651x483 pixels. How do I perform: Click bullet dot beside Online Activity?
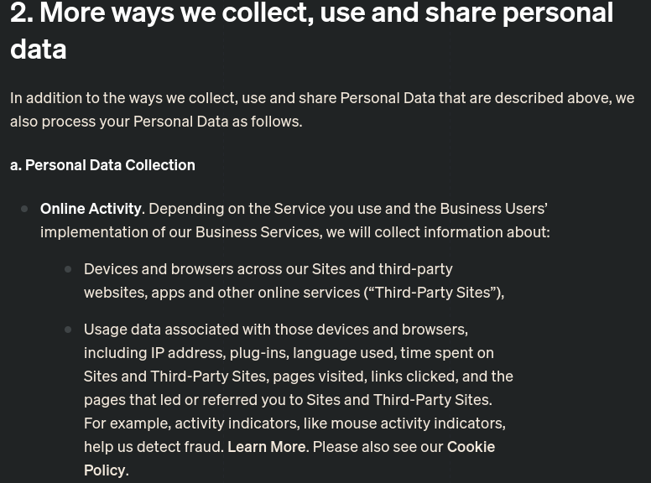point(24,208)
